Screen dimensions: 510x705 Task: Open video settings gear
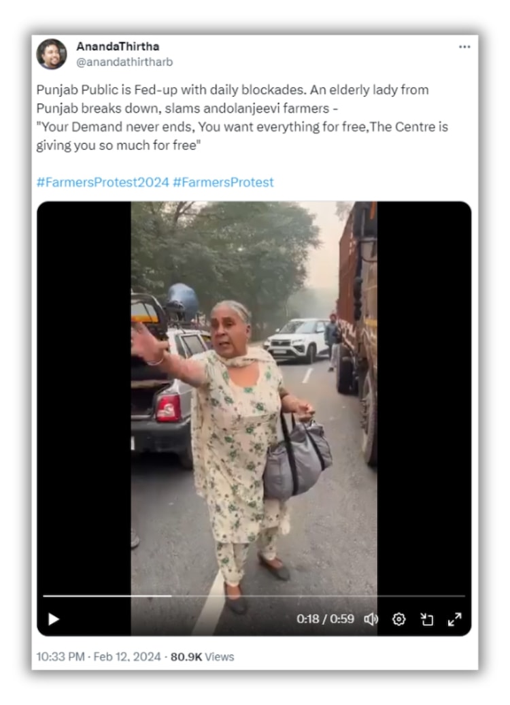398,619
